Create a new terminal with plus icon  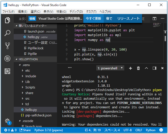(x=130, y=68)
